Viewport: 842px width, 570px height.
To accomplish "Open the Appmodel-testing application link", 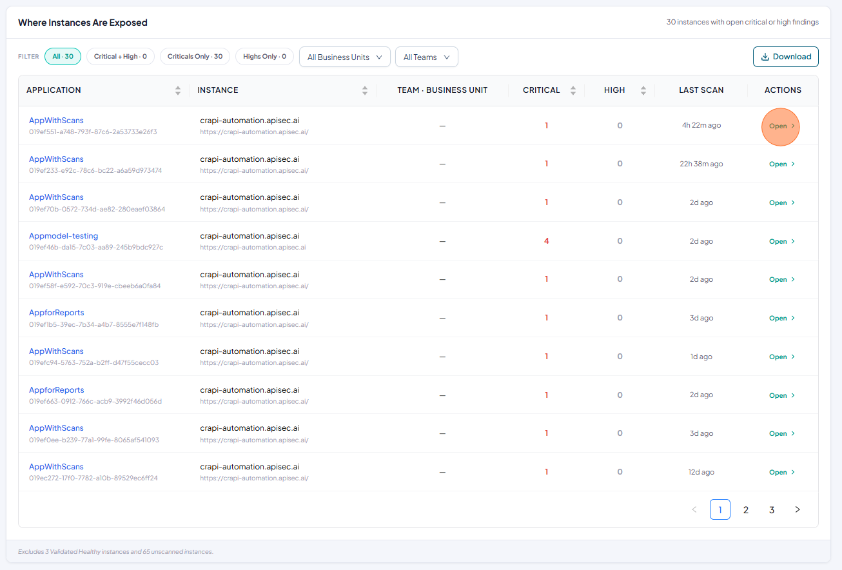I will pos(64,236).
